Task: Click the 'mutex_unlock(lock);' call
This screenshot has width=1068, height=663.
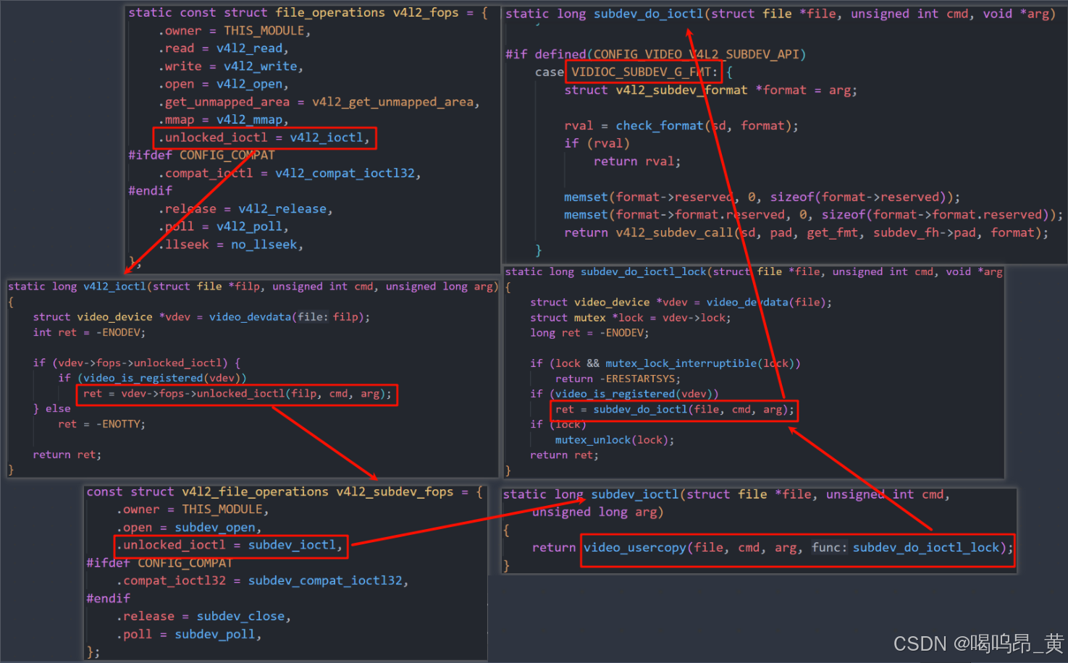Action: pyautogui.click(x=615, y=440)
